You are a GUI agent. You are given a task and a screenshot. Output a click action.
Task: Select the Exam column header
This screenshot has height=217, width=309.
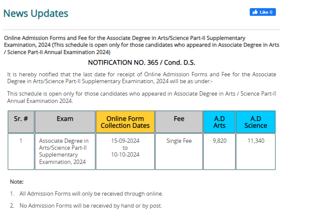click(x=65, y=119)
